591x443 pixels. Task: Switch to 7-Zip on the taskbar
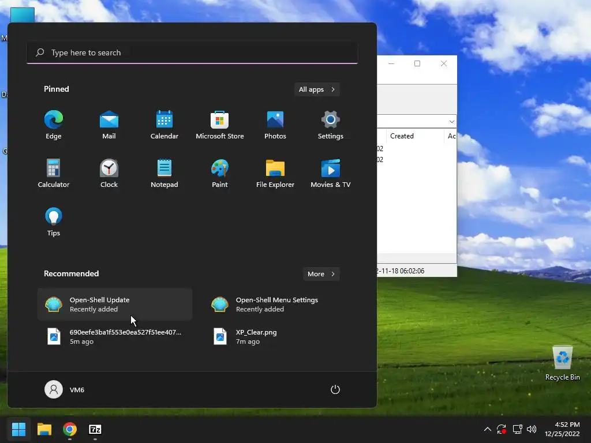pyautogui.click(x=95, y=429)
